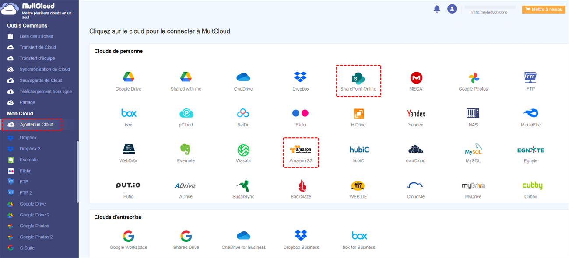Pick the Wasabi cloud
Image resolution: width=569 pixels, height=258 pixels.
243,153
